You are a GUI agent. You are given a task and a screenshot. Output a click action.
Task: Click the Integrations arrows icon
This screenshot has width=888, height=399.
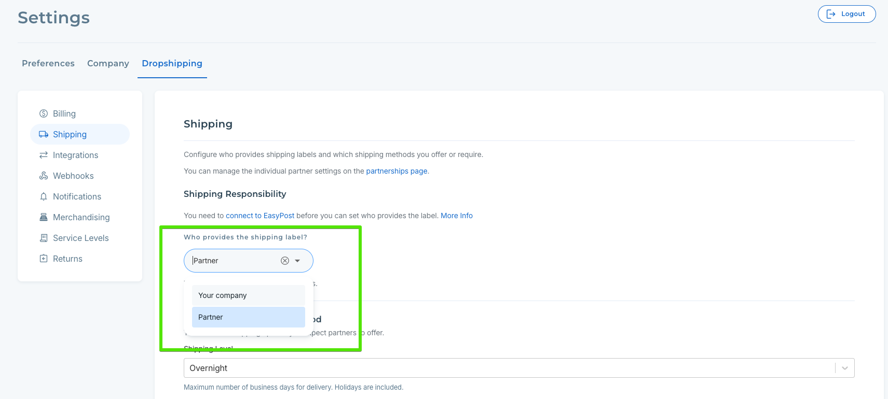44,155
